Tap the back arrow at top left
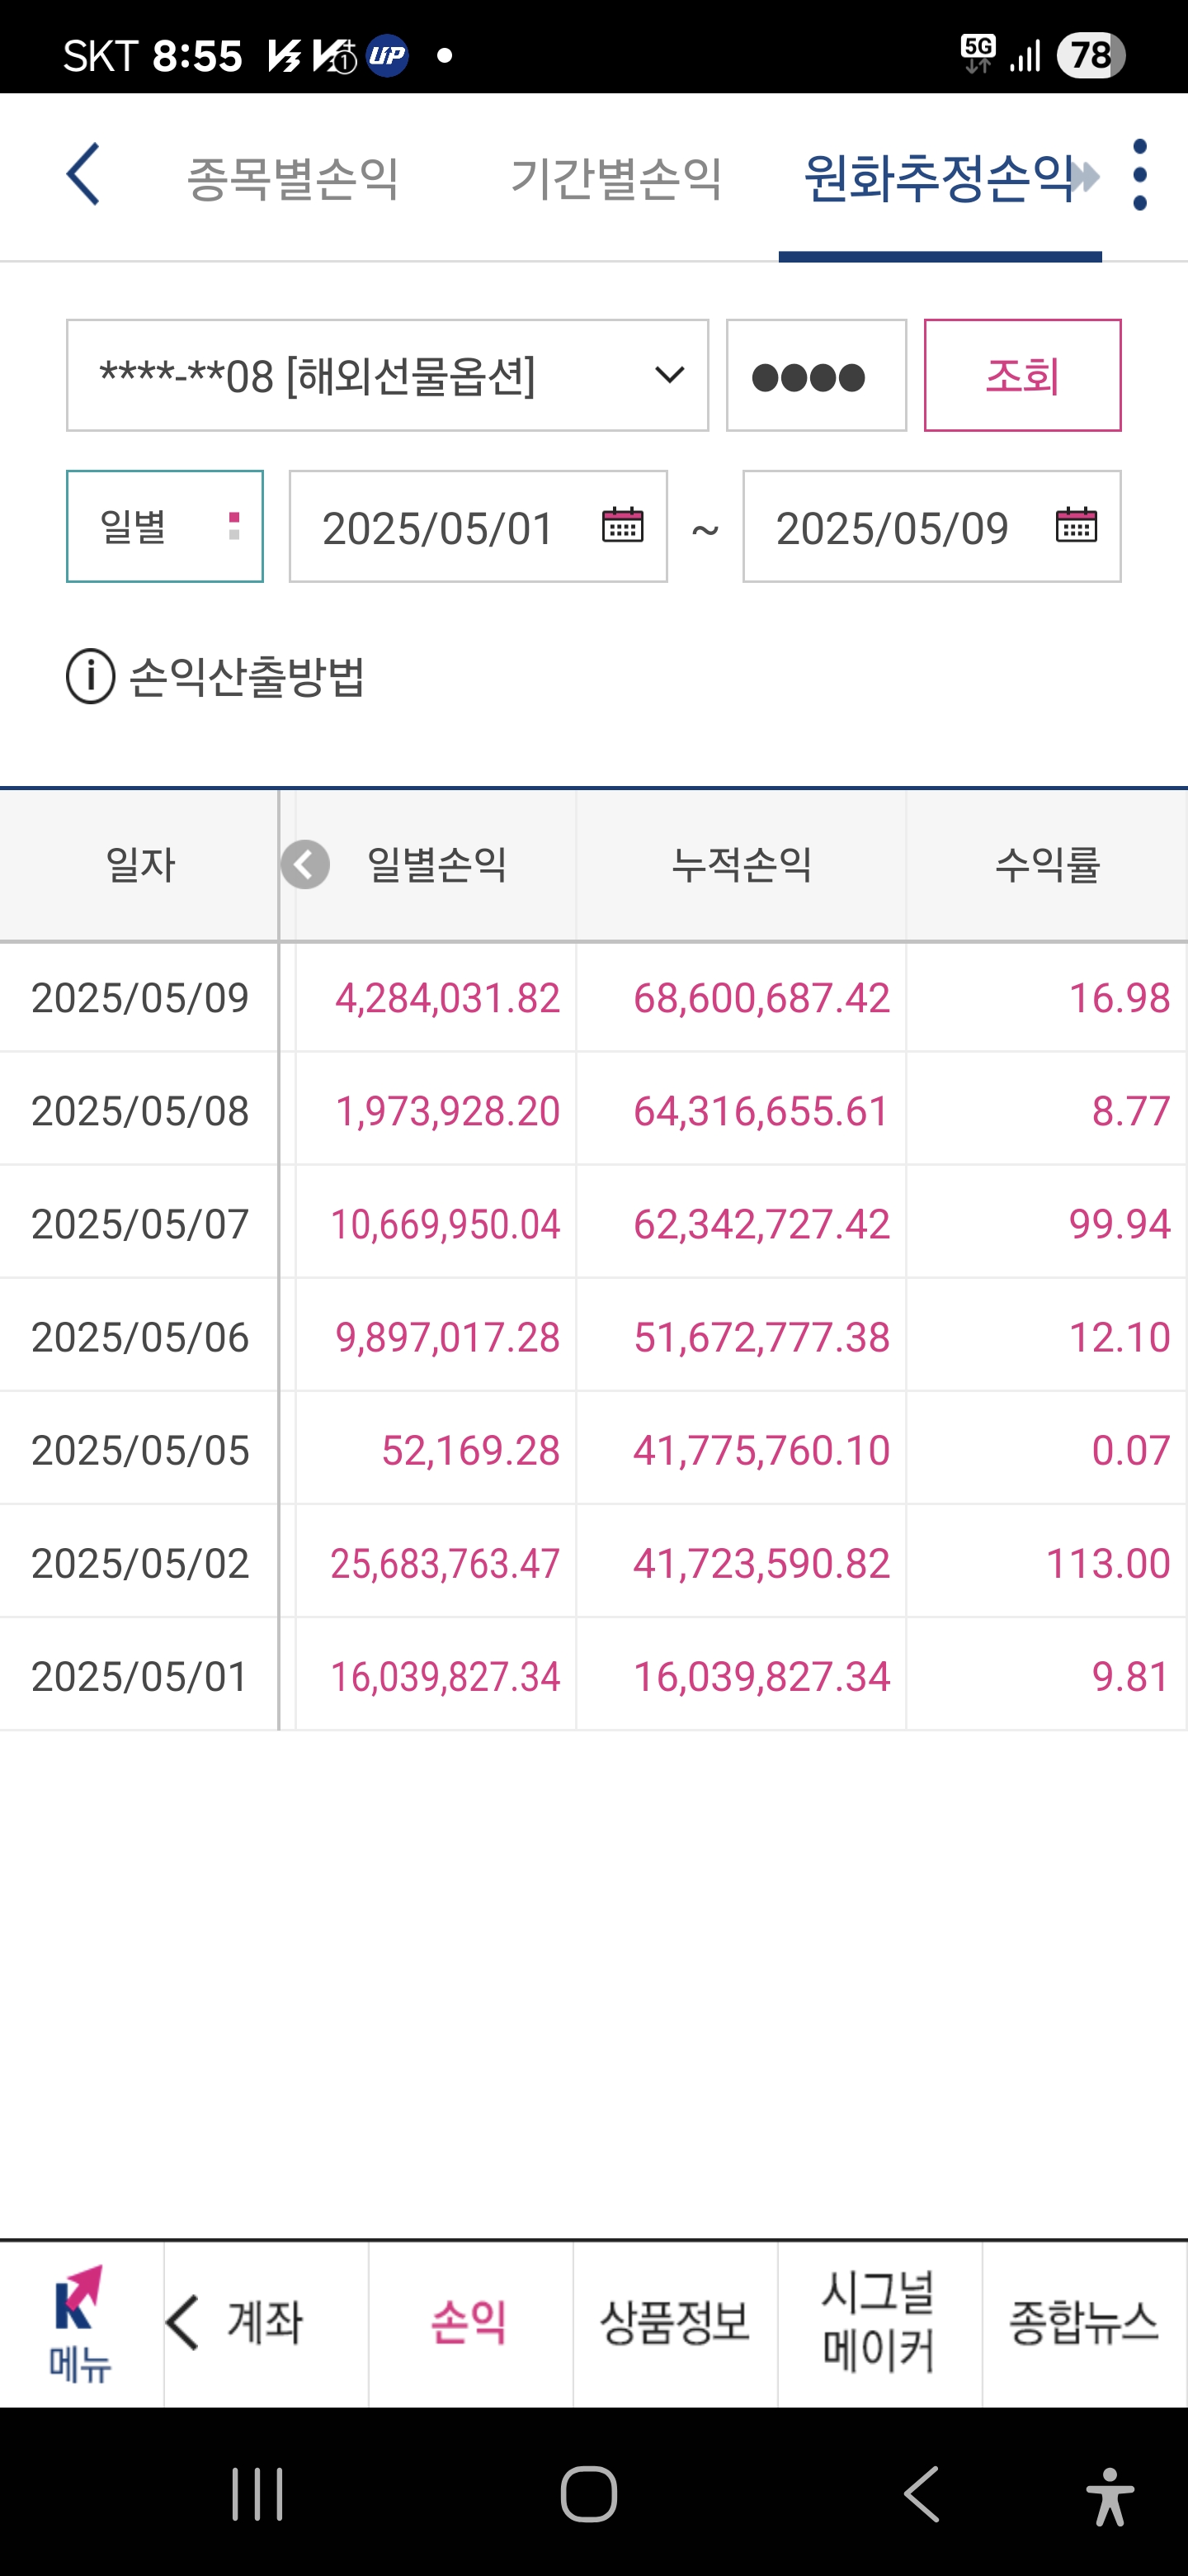Viewport: 1188px width, 2576px height. point(84,174)
